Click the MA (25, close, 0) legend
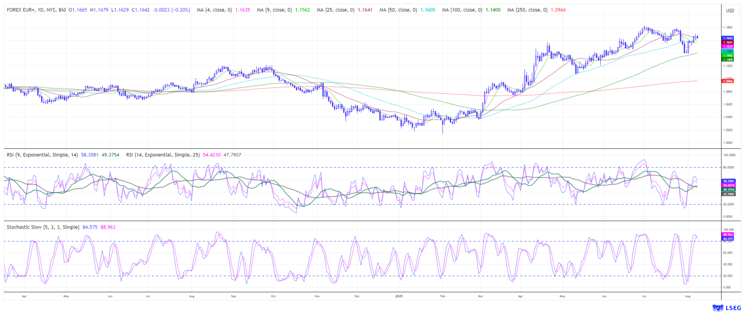This screenshot has width=745, height=312. [335, 10]
